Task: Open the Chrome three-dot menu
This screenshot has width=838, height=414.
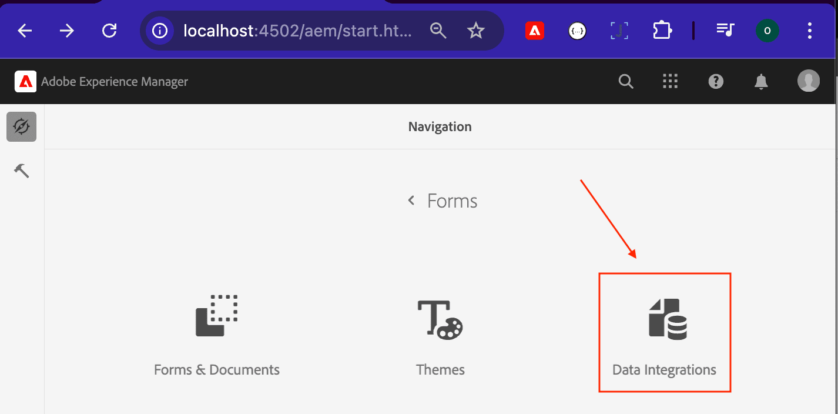Action: click(810, 31)
